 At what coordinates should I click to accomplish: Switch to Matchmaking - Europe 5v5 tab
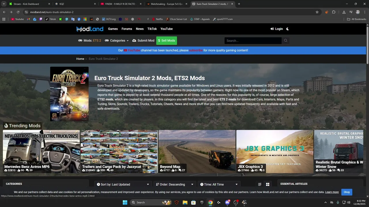pyautogui.click(x=167, y=4)
